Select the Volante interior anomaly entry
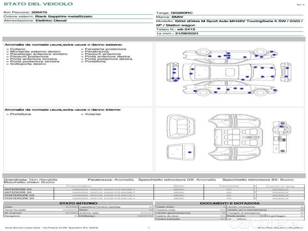The width and height of the screenshot is (308, 231). pos(93,114)
